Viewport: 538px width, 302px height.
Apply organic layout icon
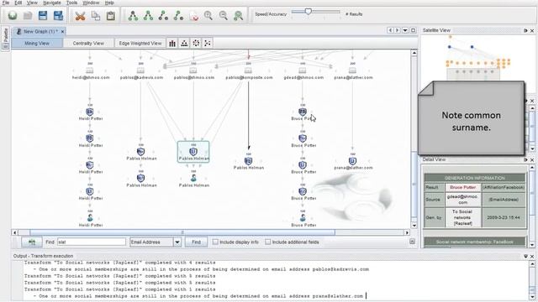[x=208, y=43]
